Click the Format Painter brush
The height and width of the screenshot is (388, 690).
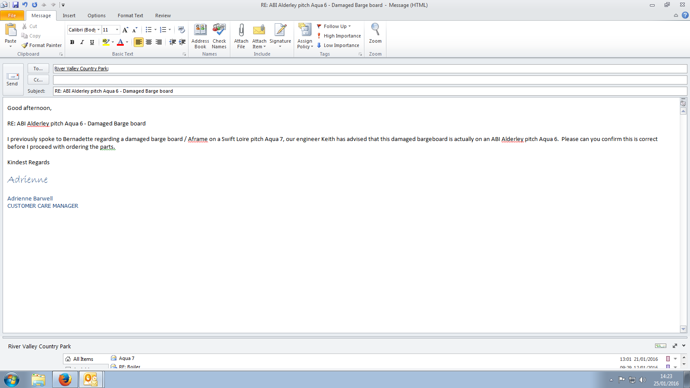click(42, 45)
